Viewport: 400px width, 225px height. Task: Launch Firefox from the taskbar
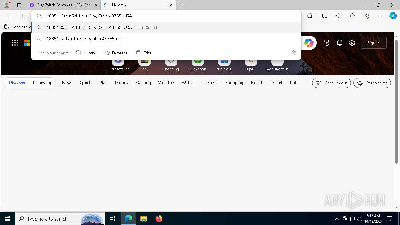(159, 219)
